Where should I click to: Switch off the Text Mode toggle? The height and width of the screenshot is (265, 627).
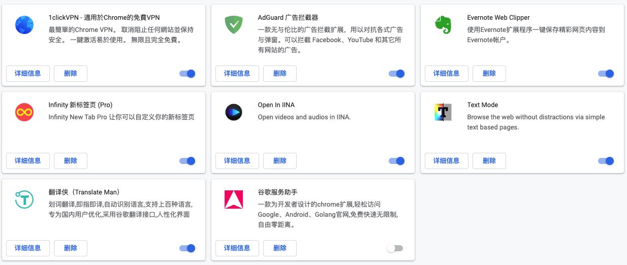(606, 161)
